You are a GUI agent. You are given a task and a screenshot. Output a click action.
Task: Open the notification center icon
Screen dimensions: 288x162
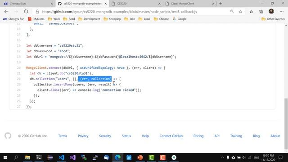(x=280, y=157)
